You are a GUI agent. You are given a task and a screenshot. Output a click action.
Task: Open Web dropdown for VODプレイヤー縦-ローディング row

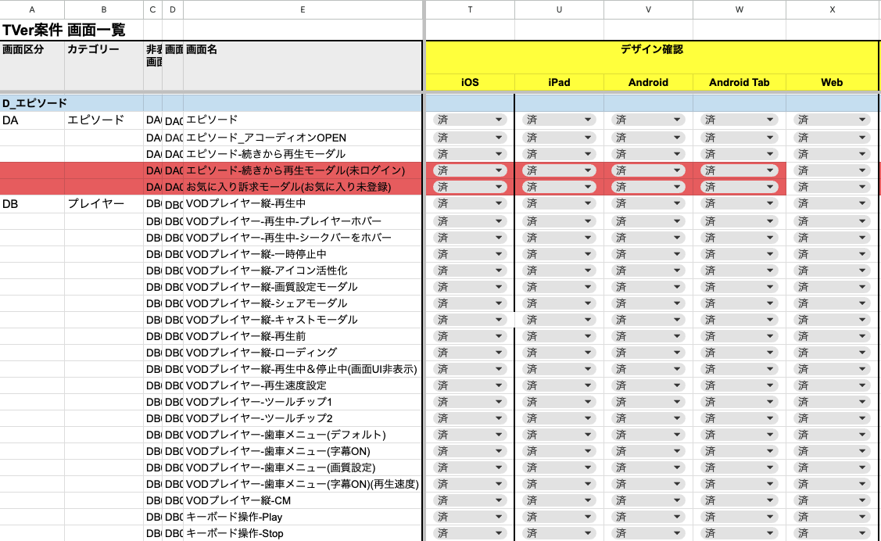point(832,353)
